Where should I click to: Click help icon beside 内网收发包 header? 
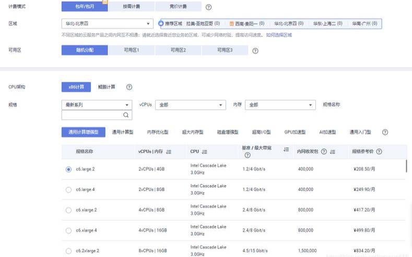(x=324, y=152)
